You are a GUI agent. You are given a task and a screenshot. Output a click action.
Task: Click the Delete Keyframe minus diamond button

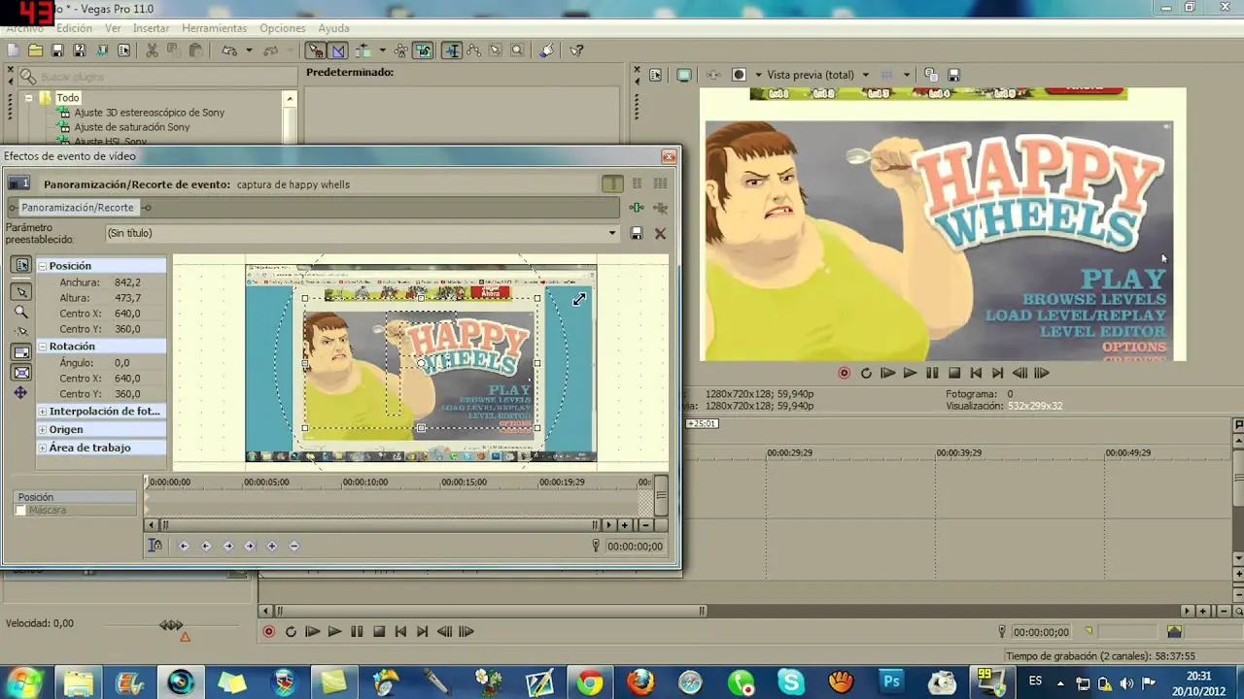click(294, 546)
